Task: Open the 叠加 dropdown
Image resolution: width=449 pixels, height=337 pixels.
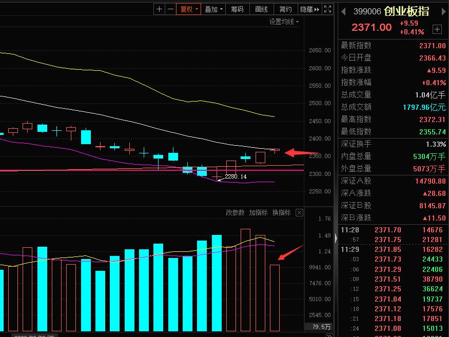Action: 213,9
